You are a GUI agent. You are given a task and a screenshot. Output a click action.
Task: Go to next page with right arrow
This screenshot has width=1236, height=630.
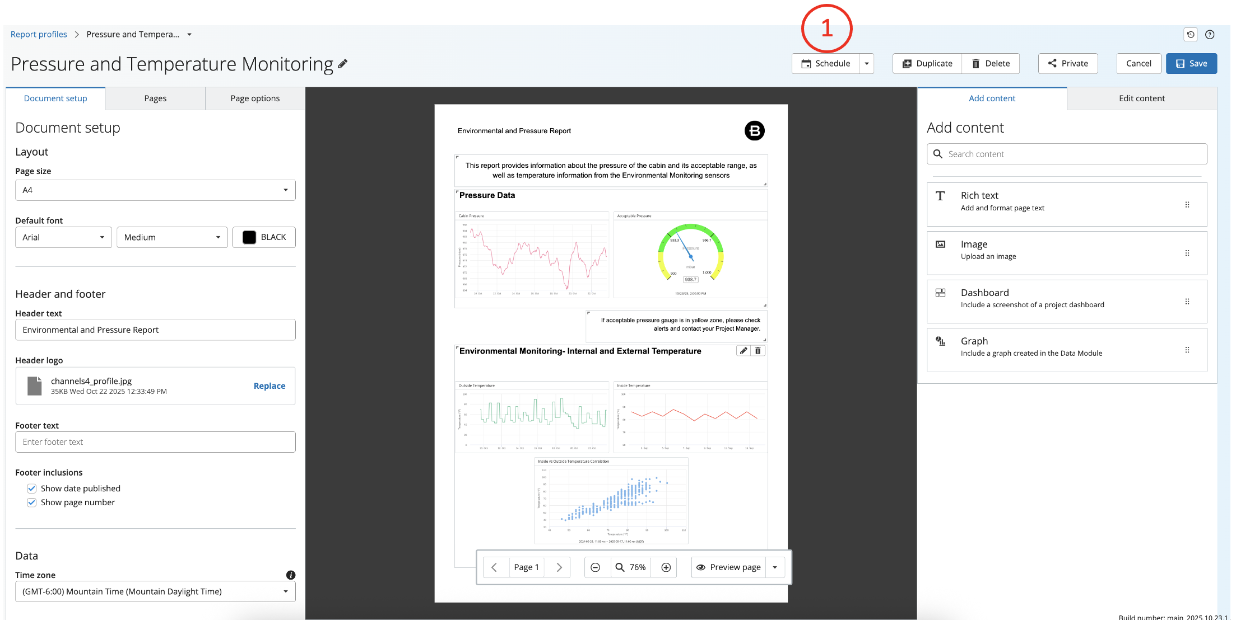point(559,567)
